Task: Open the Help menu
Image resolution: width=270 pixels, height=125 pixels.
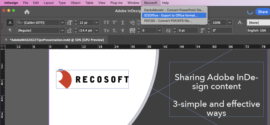Action: pos(166,3)
